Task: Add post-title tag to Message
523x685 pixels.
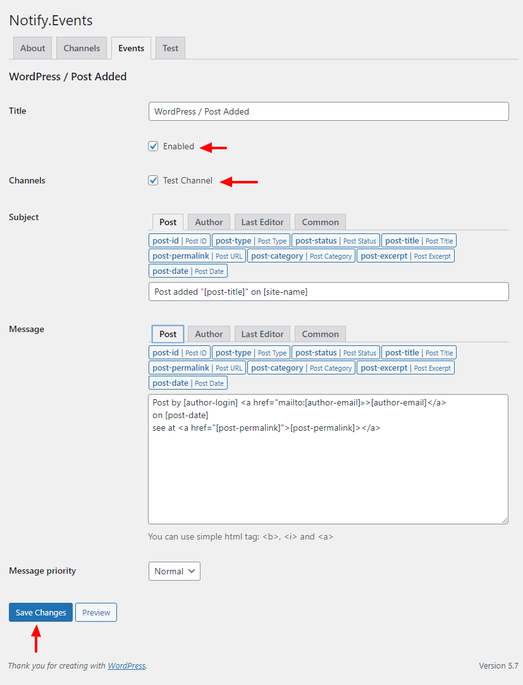Action: coord(419,352)
